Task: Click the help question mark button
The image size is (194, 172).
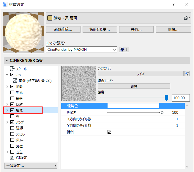Action: tap(174, 4)
